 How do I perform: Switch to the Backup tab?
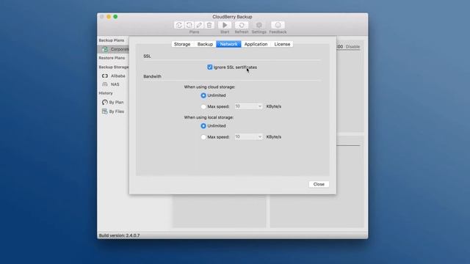tap(205, 44)
